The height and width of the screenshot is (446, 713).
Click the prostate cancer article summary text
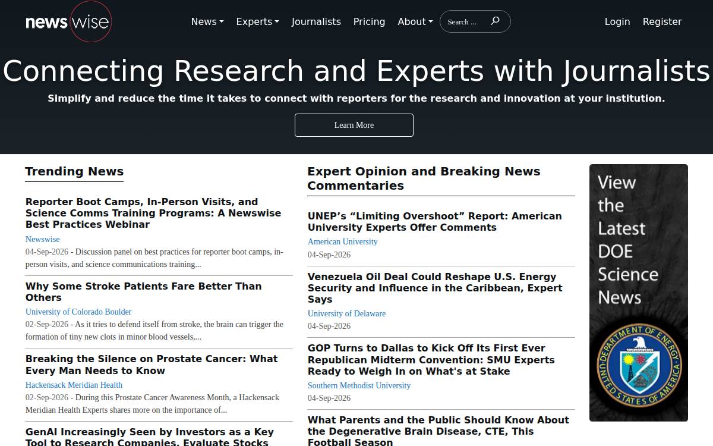coord(152,404)
